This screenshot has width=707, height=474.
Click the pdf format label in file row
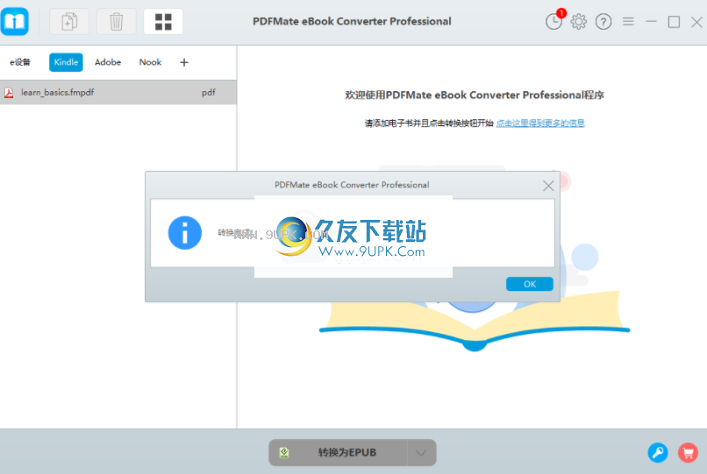pos(208,92)
